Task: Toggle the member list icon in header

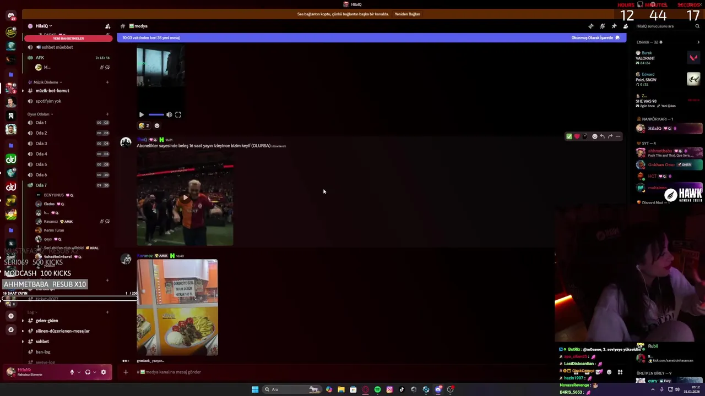Action: (x=626, y=26)
